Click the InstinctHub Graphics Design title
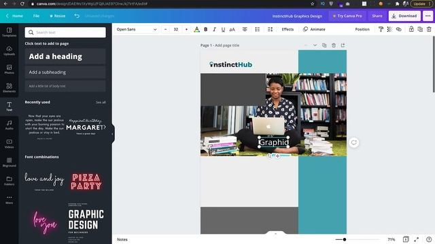Screen dimensions: 435x244 pyautogui.click(x=297, y=16)
